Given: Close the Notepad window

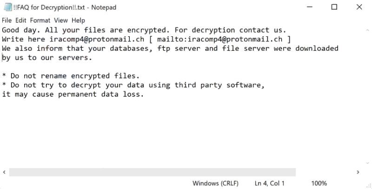Looking at the screenshot, I should [359, 7].
